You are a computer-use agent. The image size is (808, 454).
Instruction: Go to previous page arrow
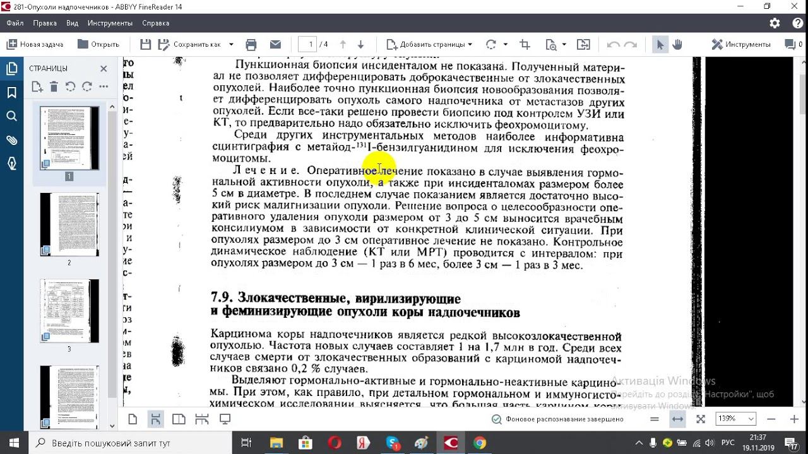tap(343, 44)
